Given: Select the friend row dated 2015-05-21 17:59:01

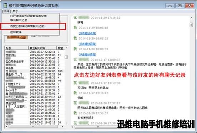Looking at the screenshot, I should [x=35, y=94].
